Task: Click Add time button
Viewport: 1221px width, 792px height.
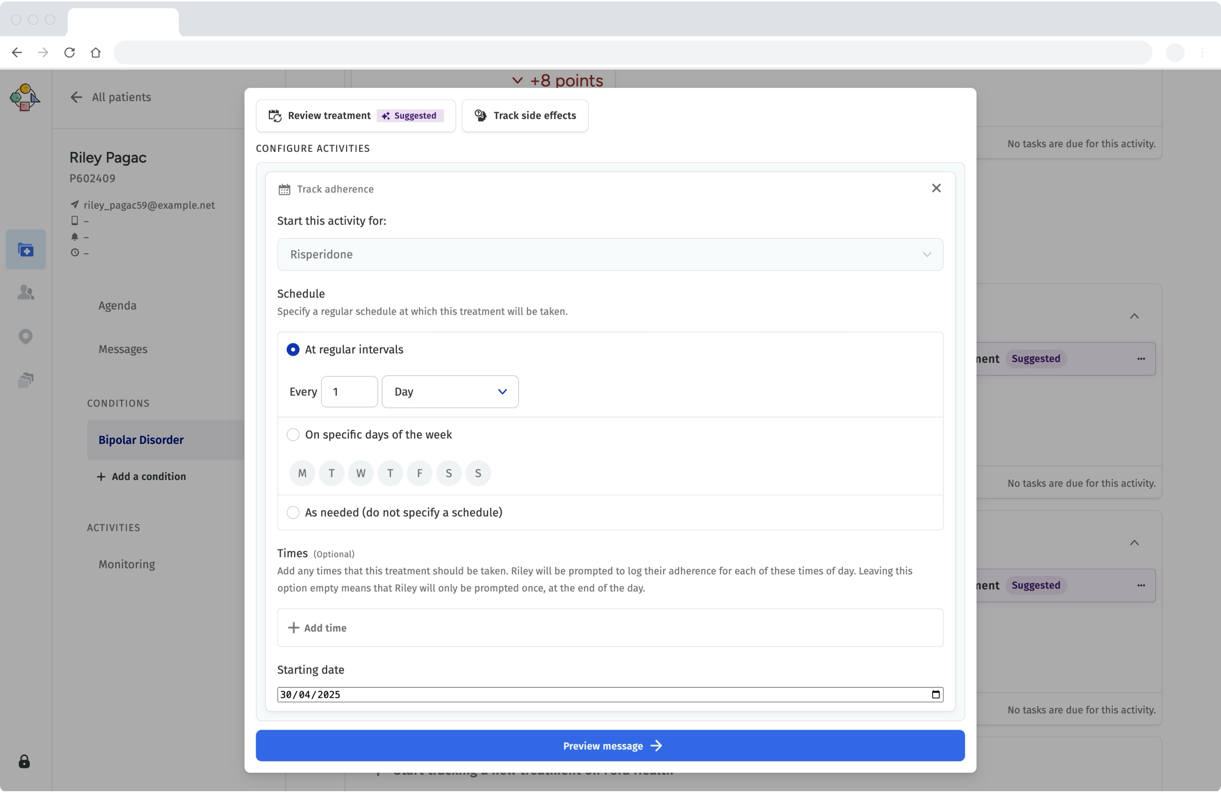Action: pyautogui.click(x=318, y=628)
